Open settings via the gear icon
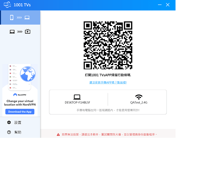Screen dimensions: 203x187 (x=9, y=122)
